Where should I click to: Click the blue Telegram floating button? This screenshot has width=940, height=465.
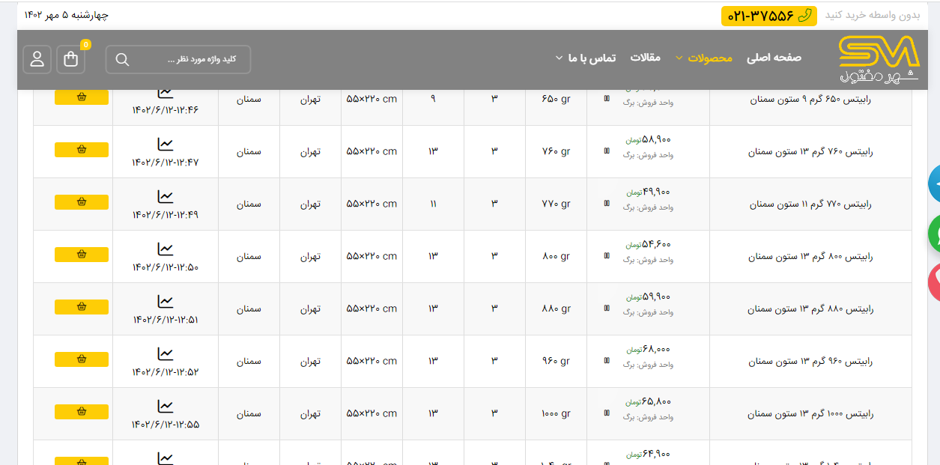934,183
